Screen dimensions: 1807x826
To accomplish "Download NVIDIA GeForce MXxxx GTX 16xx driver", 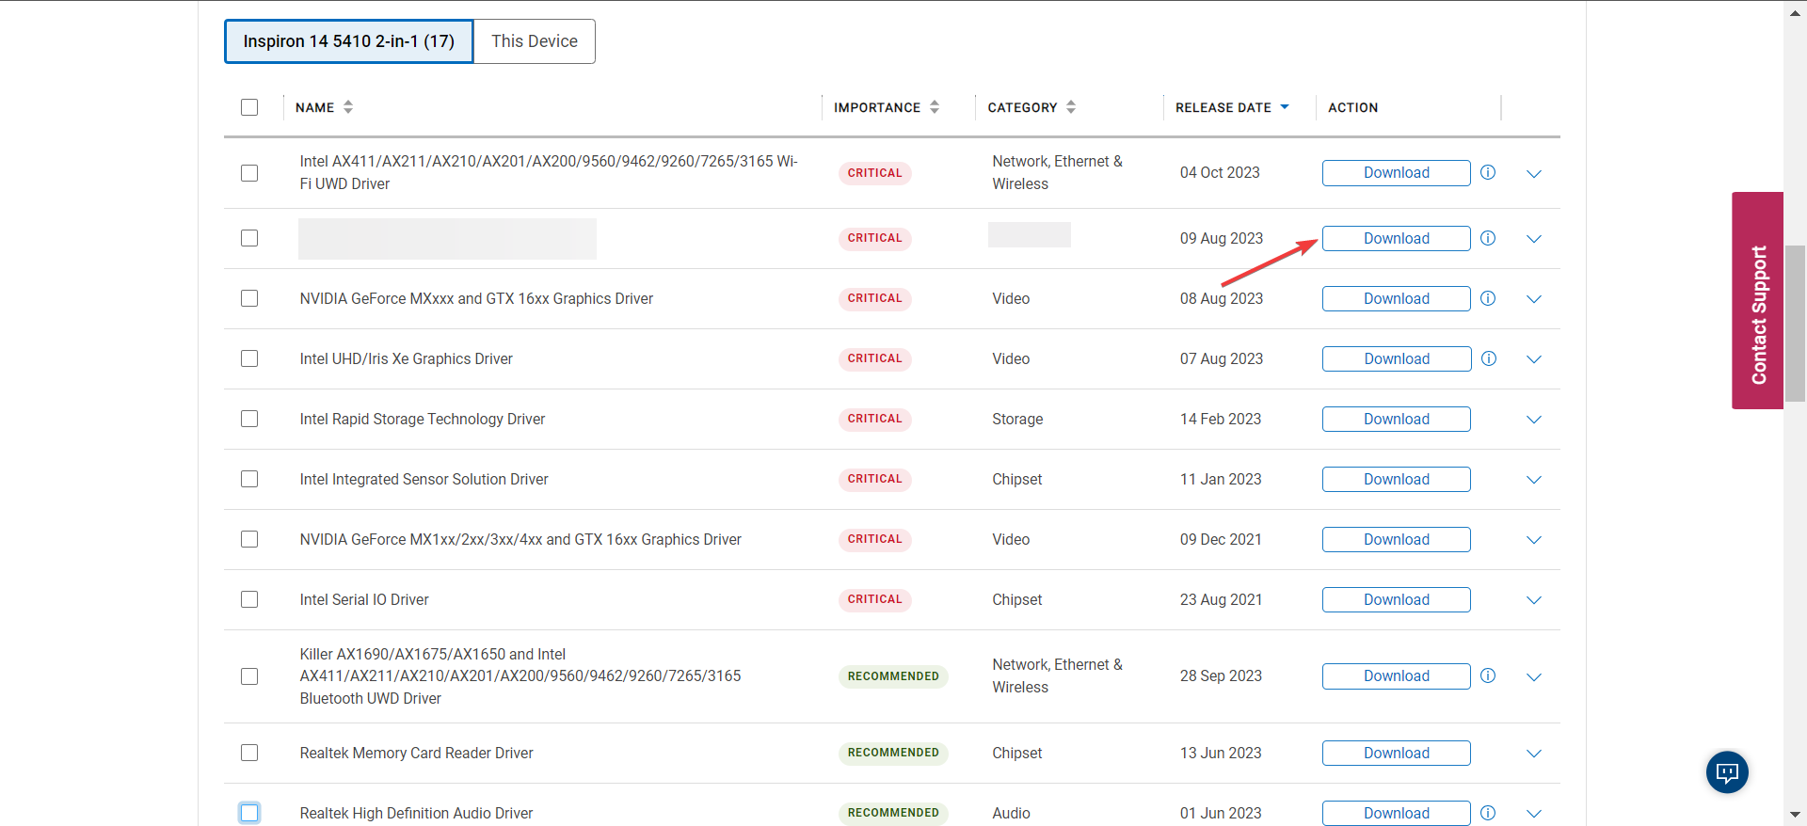I will 1397,299.
